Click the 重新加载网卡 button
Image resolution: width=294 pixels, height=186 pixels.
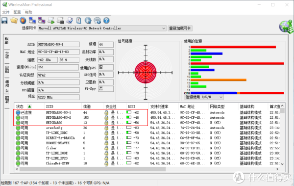[180, 28]
